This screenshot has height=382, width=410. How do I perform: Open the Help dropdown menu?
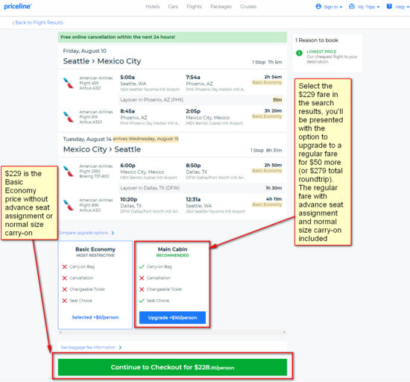[402, 7]
